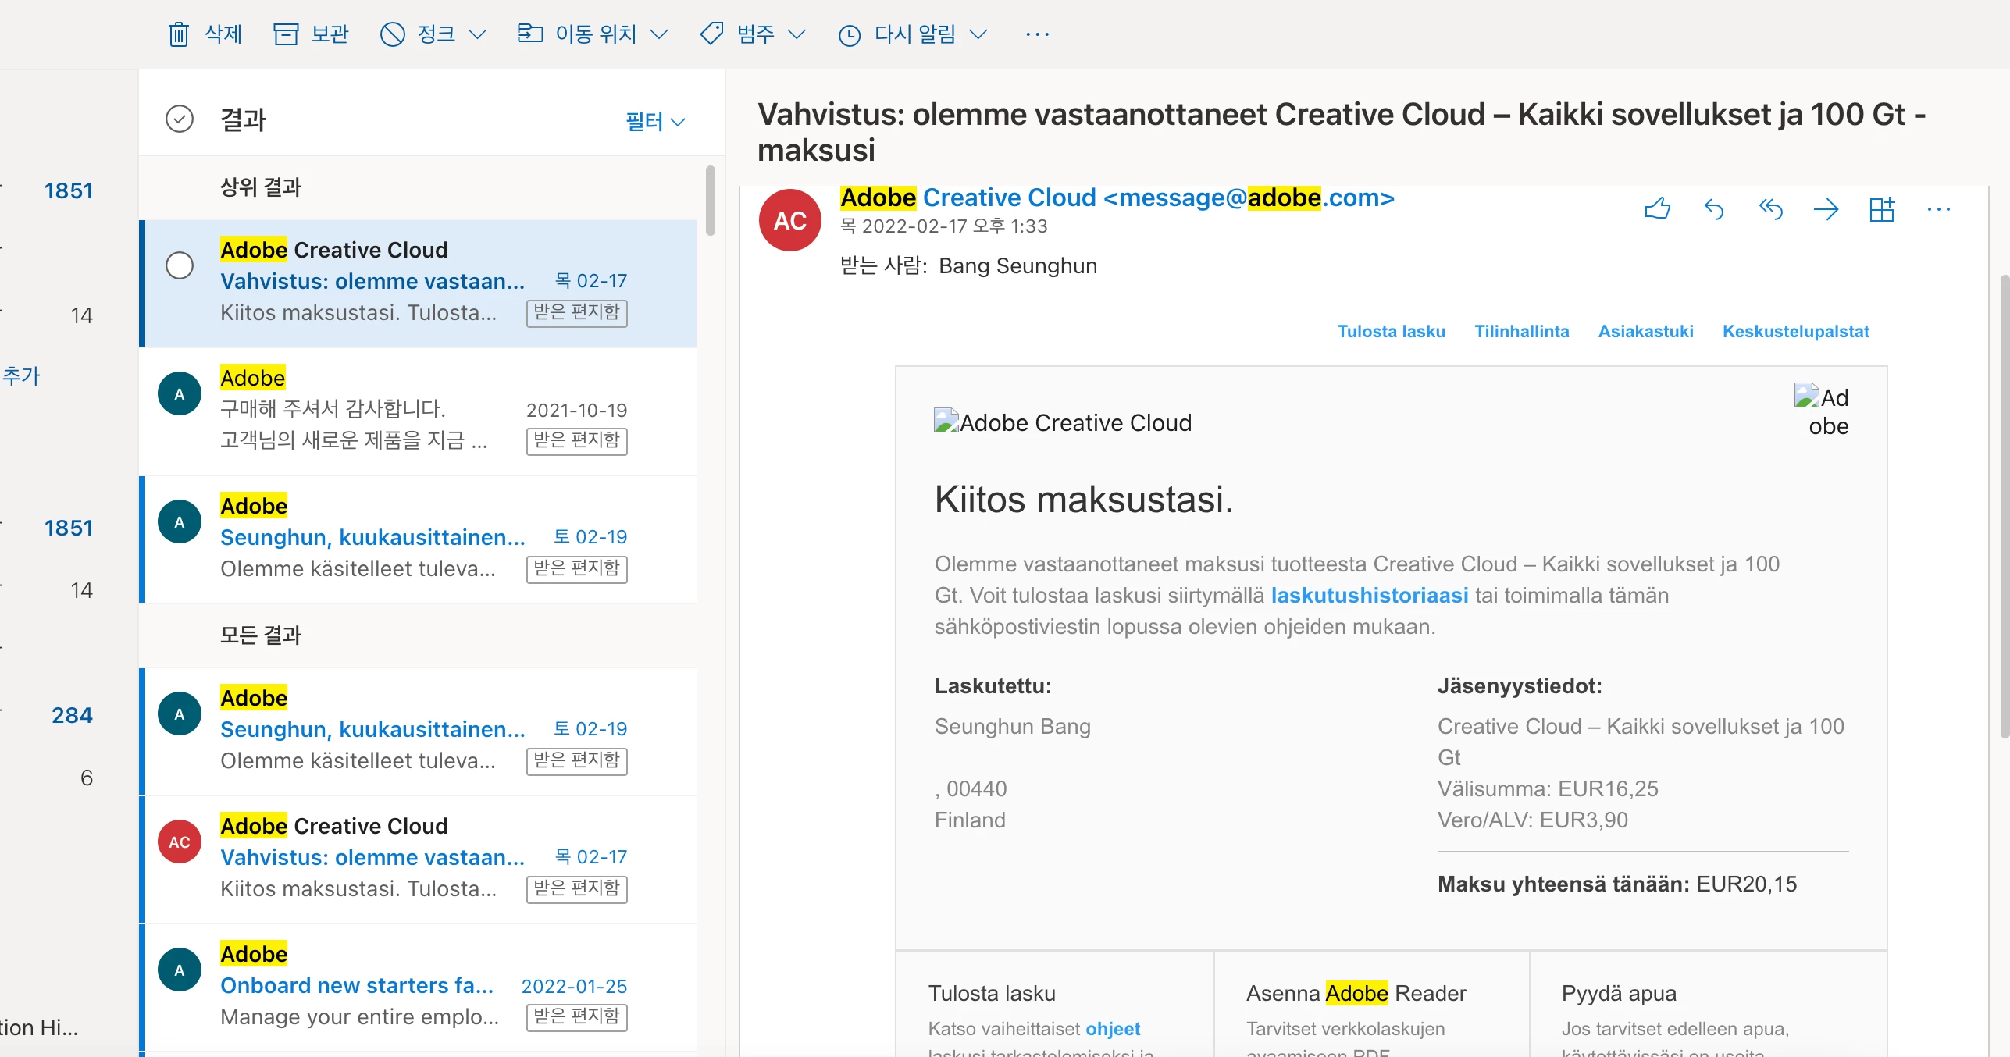Click the Junk (정크) block icon
The height and width of the screenshot is (1057, 2010).
[392, 34]
